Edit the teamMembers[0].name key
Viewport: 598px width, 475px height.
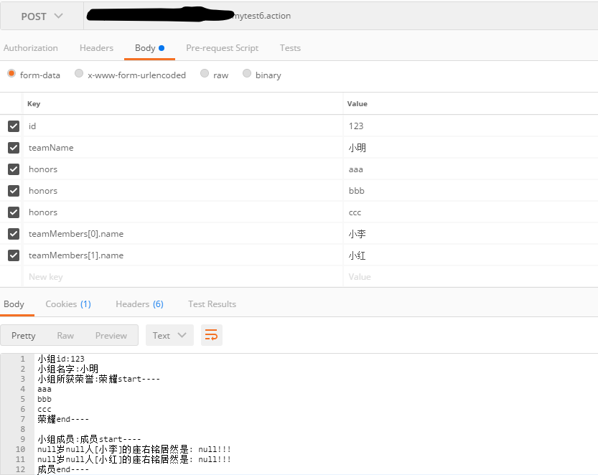(183, 234)
